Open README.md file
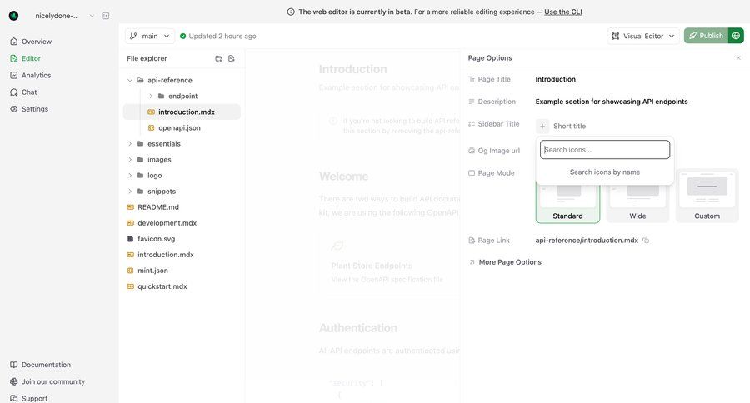The width and height of the screenshot is (750, 403). pyautogui.click(x=157, y=207)
